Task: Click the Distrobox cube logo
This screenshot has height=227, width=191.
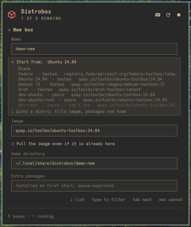Action: (x=12, y=15)
